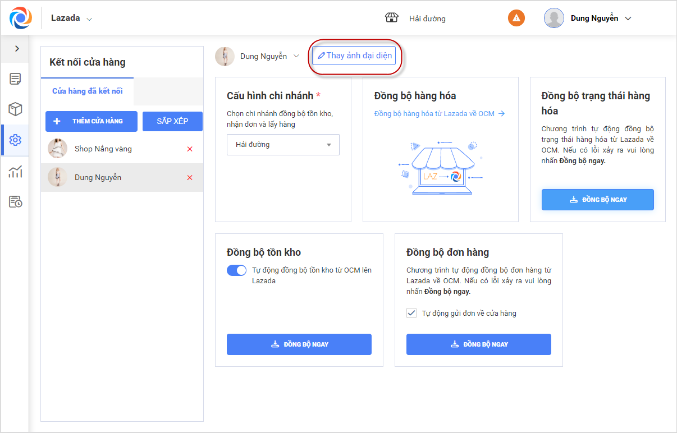Open the settings gear icon in sidebar
This screenshot has height=433, width=677.
click(x=16, y=140)
